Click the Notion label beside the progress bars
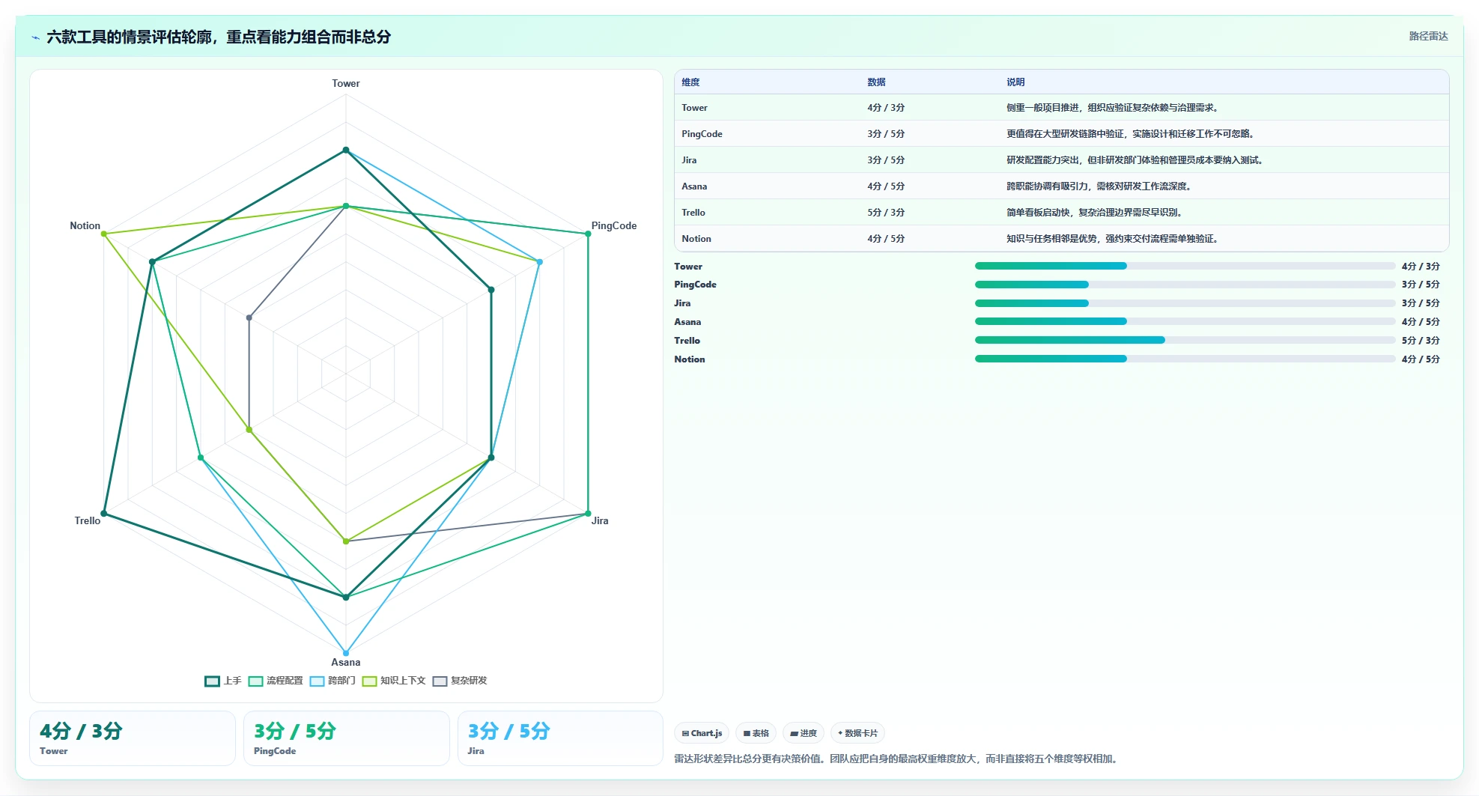1479x796 pixels. (x=689, y=359)
